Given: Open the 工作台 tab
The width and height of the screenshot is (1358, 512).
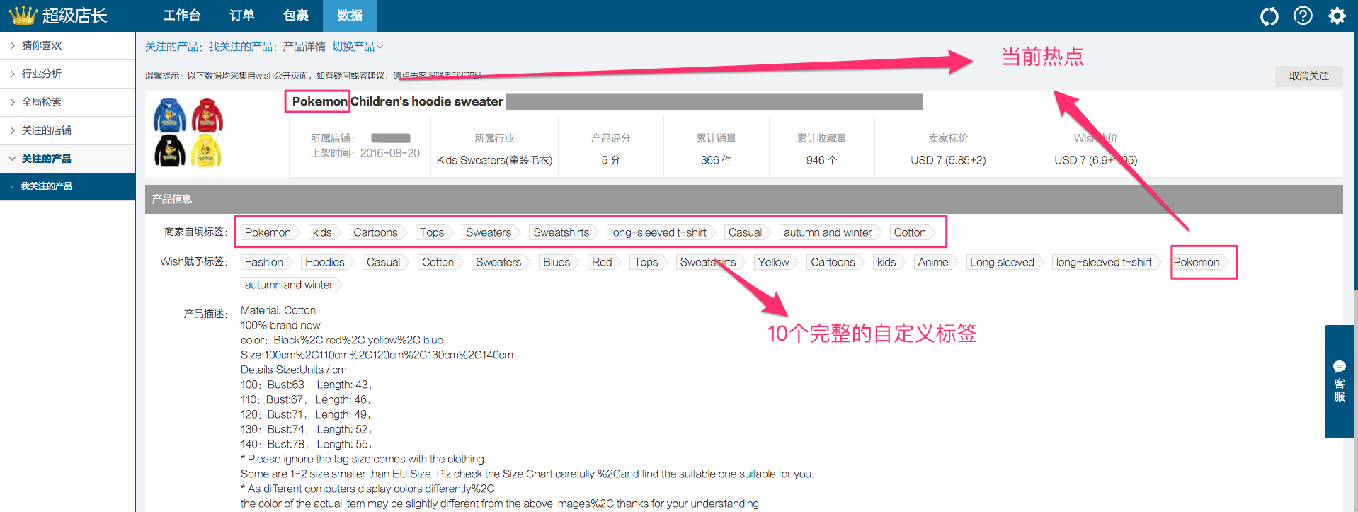Looking at the screenshot, I should (x=182, y=16).
